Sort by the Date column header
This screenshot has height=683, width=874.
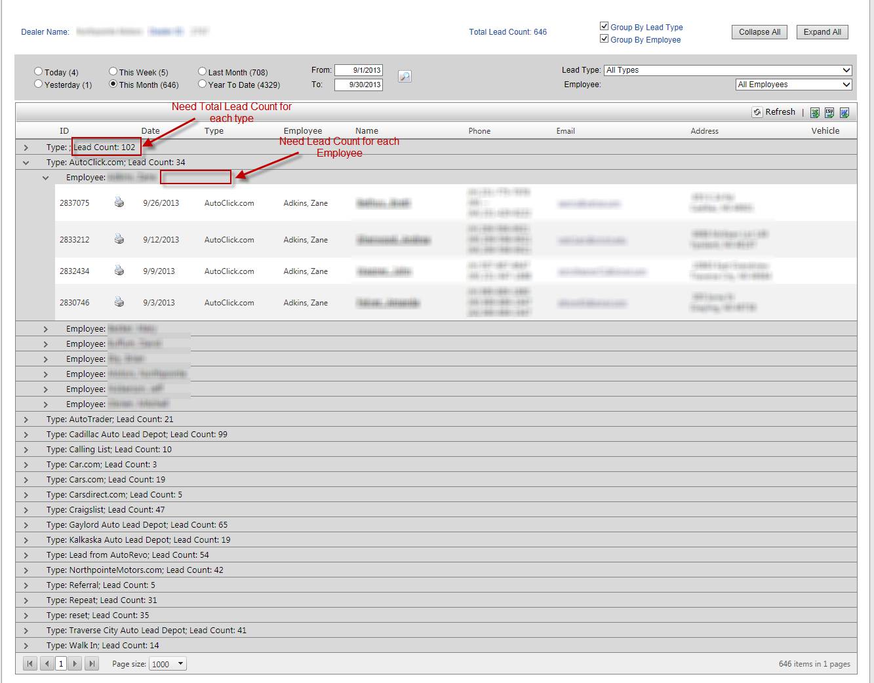[x=150, y=131]
